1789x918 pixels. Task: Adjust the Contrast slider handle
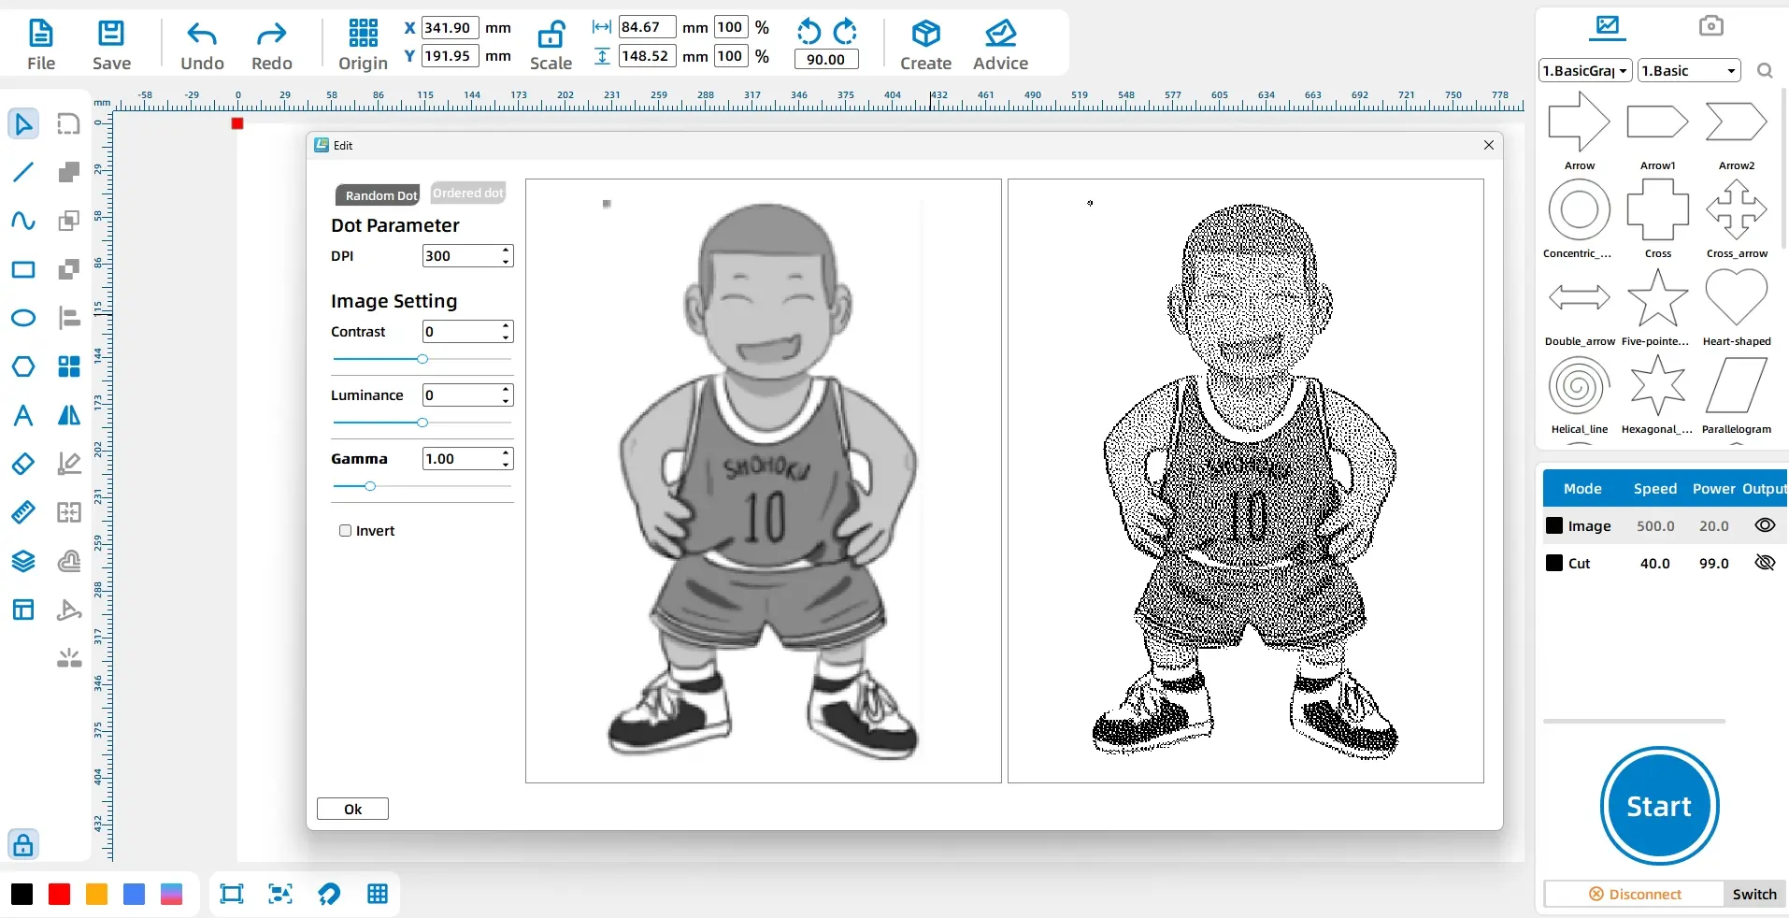coord(422,359)
